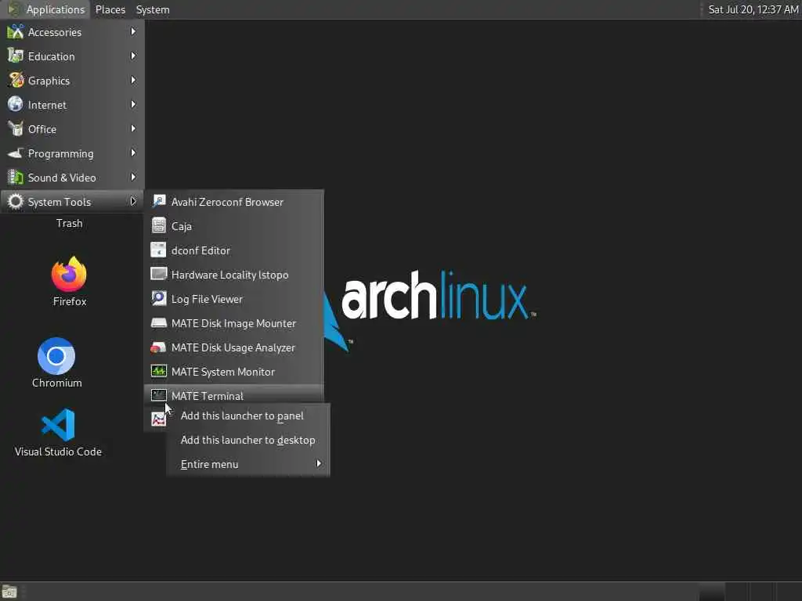Click the MATE Terminal icon
The image size is (802, 601).
click(158, 395)
